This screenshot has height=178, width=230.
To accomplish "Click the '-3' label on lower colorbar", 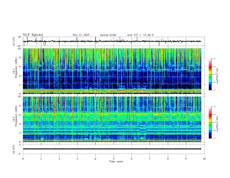I will coord(214,107).
